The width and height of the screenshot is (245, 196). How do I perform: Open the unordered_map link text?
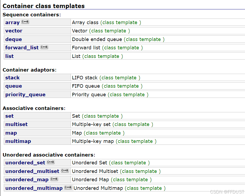pyautogui.click(x=27, y=180)
